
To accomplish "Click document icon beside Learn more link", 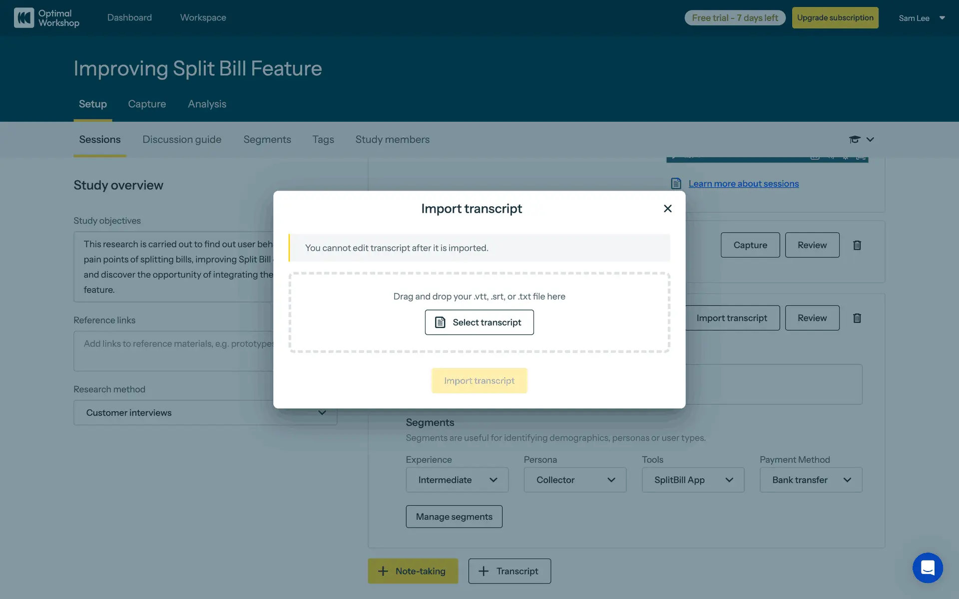I will click(x=676, y=184).
